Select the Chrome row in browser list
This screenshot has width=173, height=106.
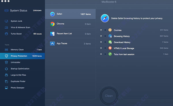(x=70, y=24)
